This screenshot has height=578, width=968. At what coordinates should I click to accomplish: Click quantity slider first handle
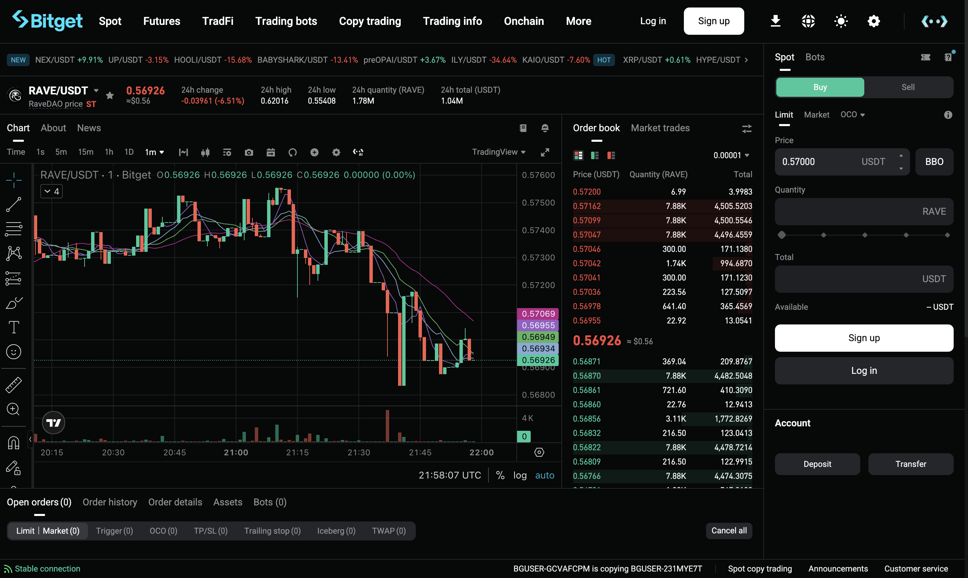pos(781,235)
